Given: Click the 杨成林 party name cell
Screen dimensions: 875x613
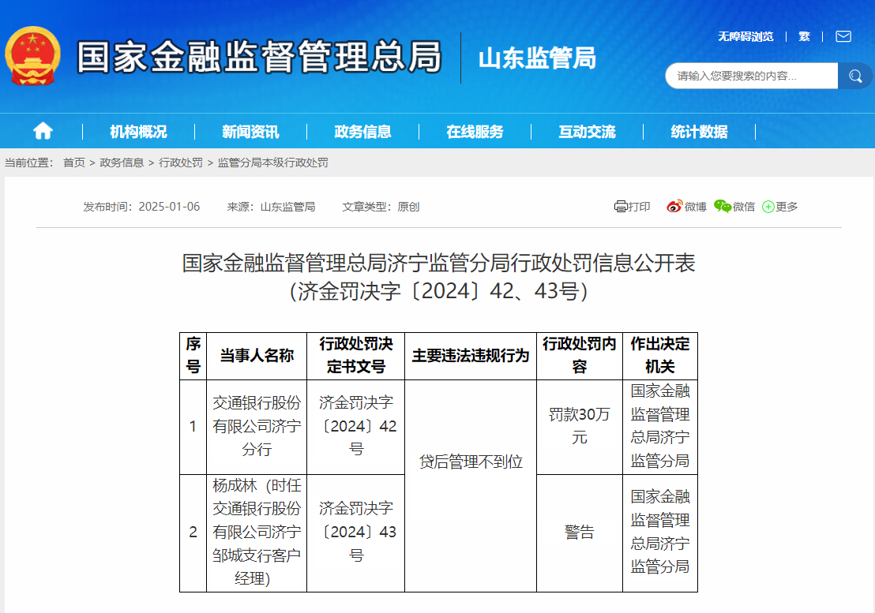Looking at the screenshot, I should (x=257, y=533).
